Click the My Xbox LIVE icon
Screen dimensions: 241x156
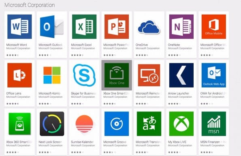pos(181,124)
